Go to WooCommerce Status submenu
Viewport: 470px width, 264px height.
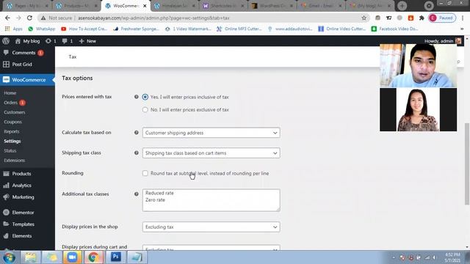pyautogui.click(x=10, y=150)
